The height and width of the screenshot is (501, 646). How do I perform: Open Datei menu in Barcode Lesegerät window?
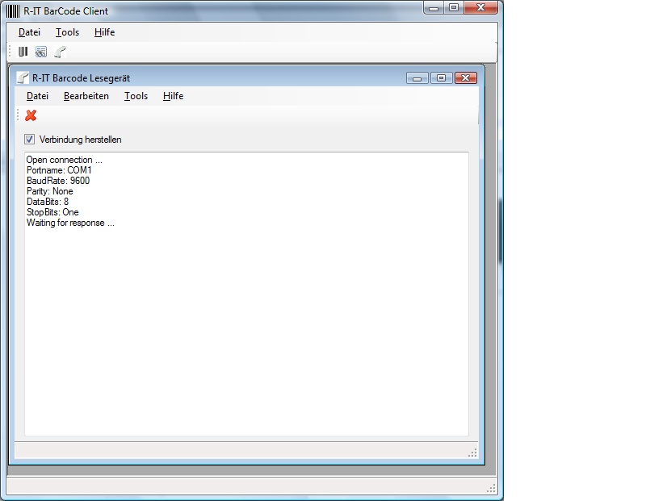[37, 96]
